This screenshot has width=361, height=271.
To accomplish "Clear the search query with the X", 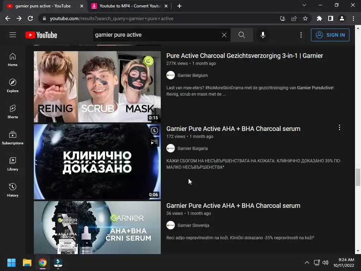I will tap(224, 35).
